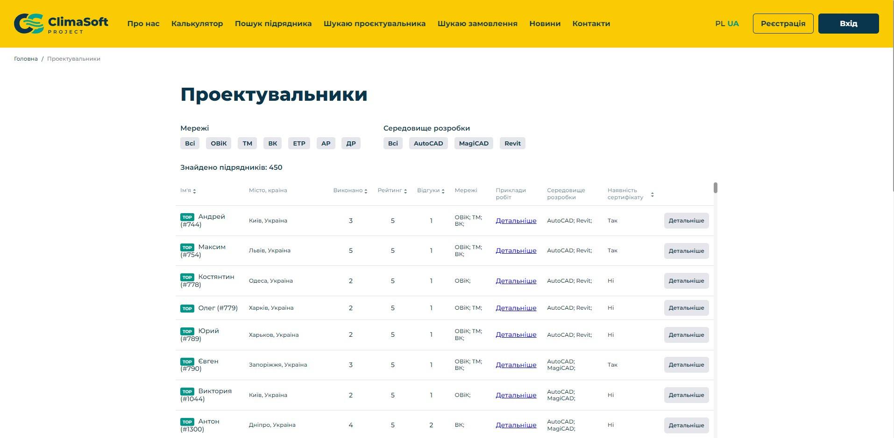
Task: Toggle the ОВіК network filter
Action: 219,143
